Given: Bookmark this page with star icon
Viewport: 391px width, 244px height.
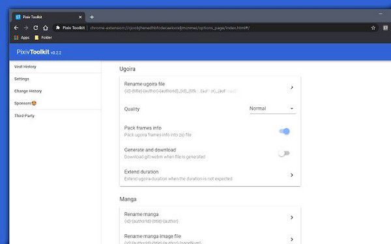Looking at the screenshot, I should pos(373,28).
